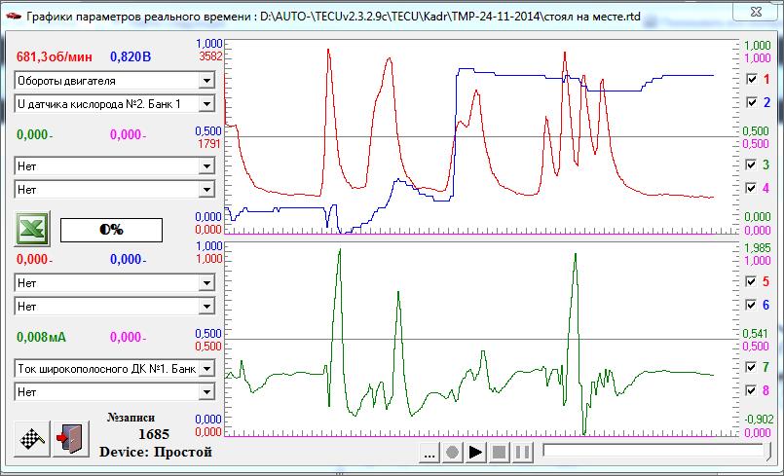Click the checkered flag icon

point(32,437)
